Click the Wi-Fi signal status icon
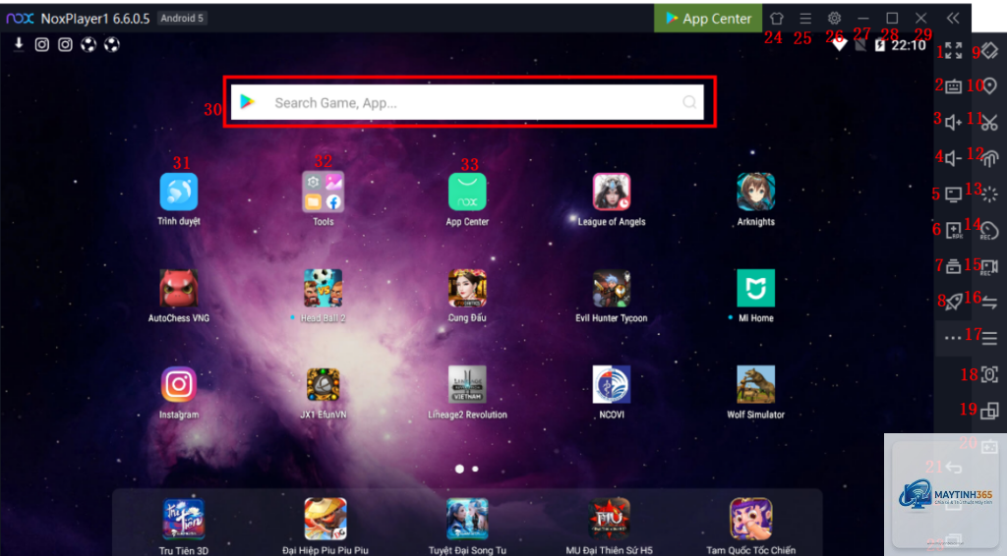Image resolution: width=1007 pixels, height=556 pixels. [839, 45]
